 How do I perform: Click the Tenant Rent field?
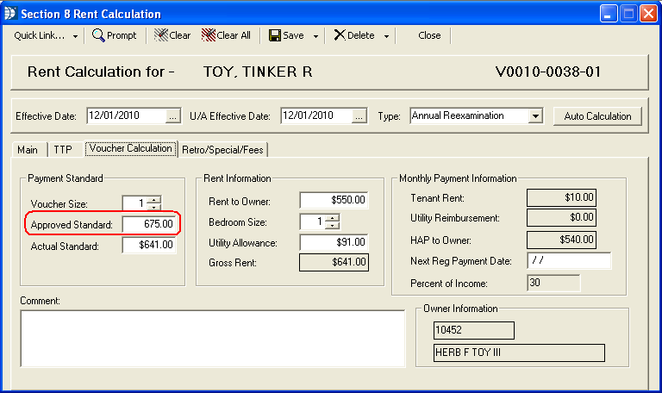pyautogui.click(x=561, y=197)
